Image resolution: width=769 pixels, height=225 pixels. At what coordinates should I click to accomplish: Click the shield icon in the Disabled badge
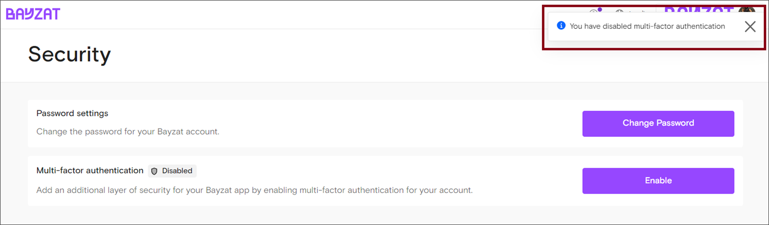[154, 171]
